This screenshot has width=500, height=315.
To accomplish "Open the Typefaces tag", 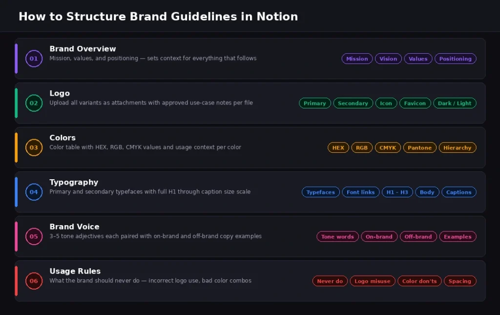I will (320, 192).
